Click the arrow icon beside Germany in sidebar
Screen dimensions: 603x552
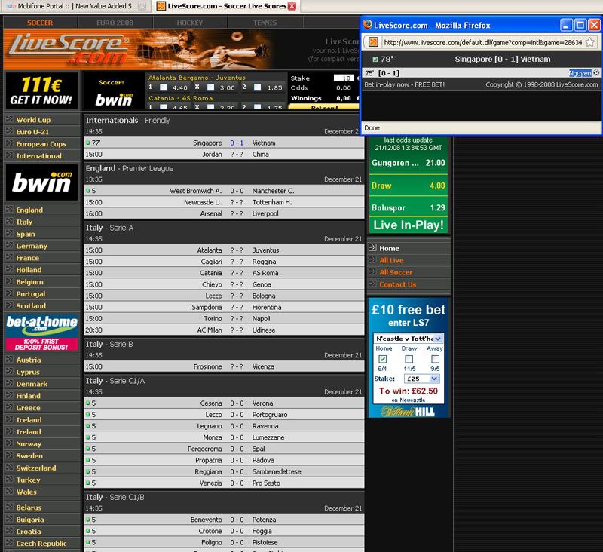[x=9, y=245]
